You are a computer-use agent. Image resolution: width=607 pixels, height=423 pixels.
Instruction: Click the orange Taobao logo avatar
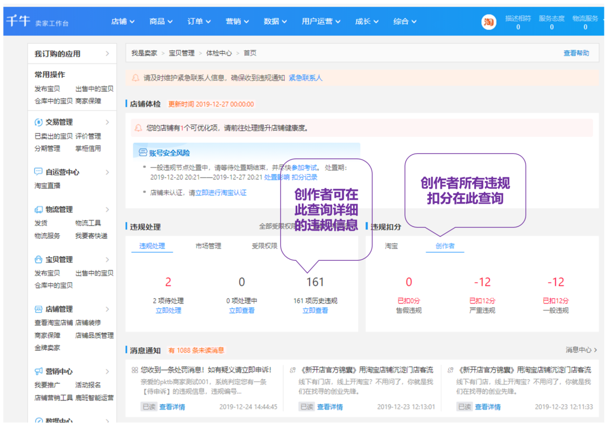click(x=488, y=22)
